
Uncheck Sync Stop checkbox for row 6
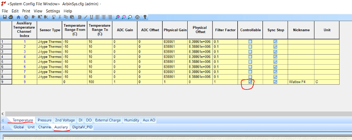pyautogui.click(x=275, y=67)
